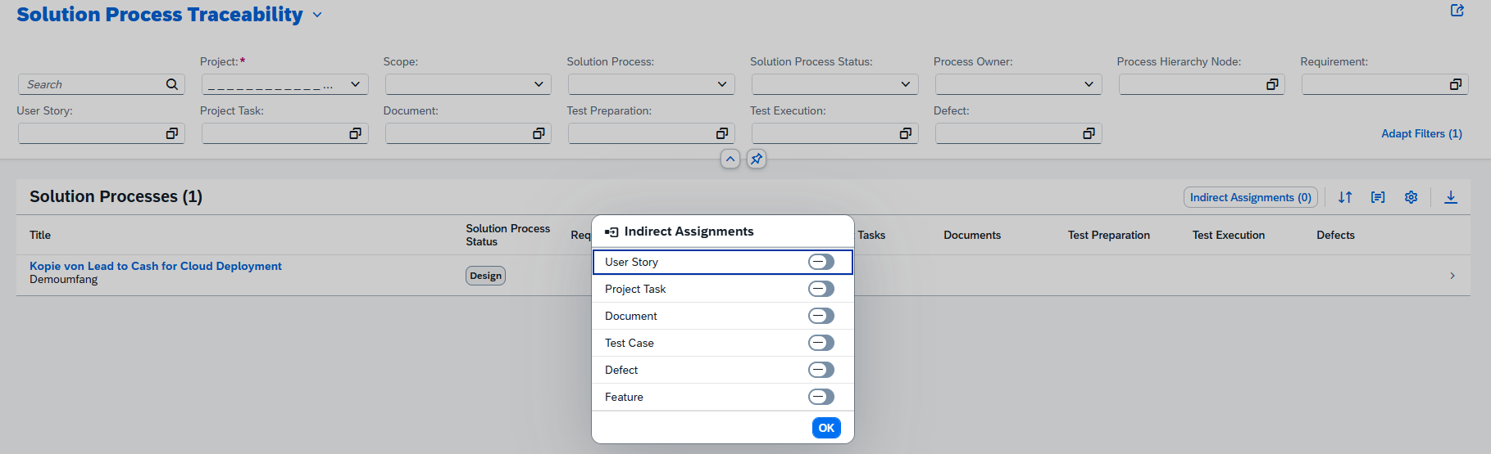Image resolution: width=1491 pixels, height=454 pixels.
Task: Navigate into row using right chevron
Action: tap(1452, 276)
